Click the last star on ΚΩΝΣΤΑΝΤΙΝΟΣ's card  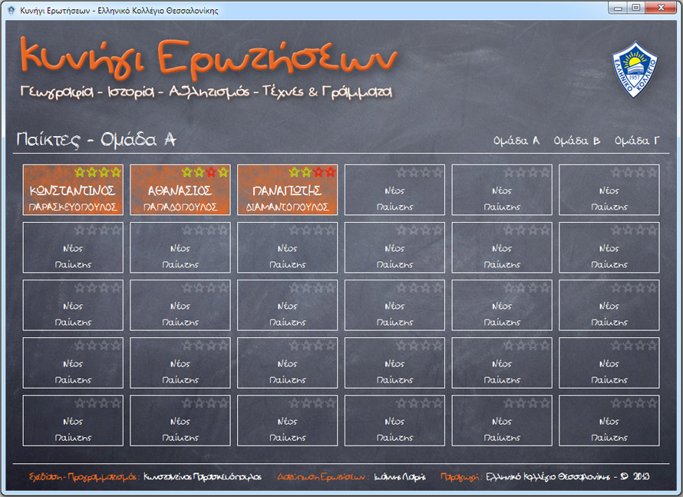(x=116, y=172)
